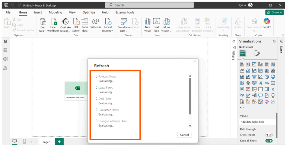Click the Refresh dialog scroll down arrow

point(190,126)
